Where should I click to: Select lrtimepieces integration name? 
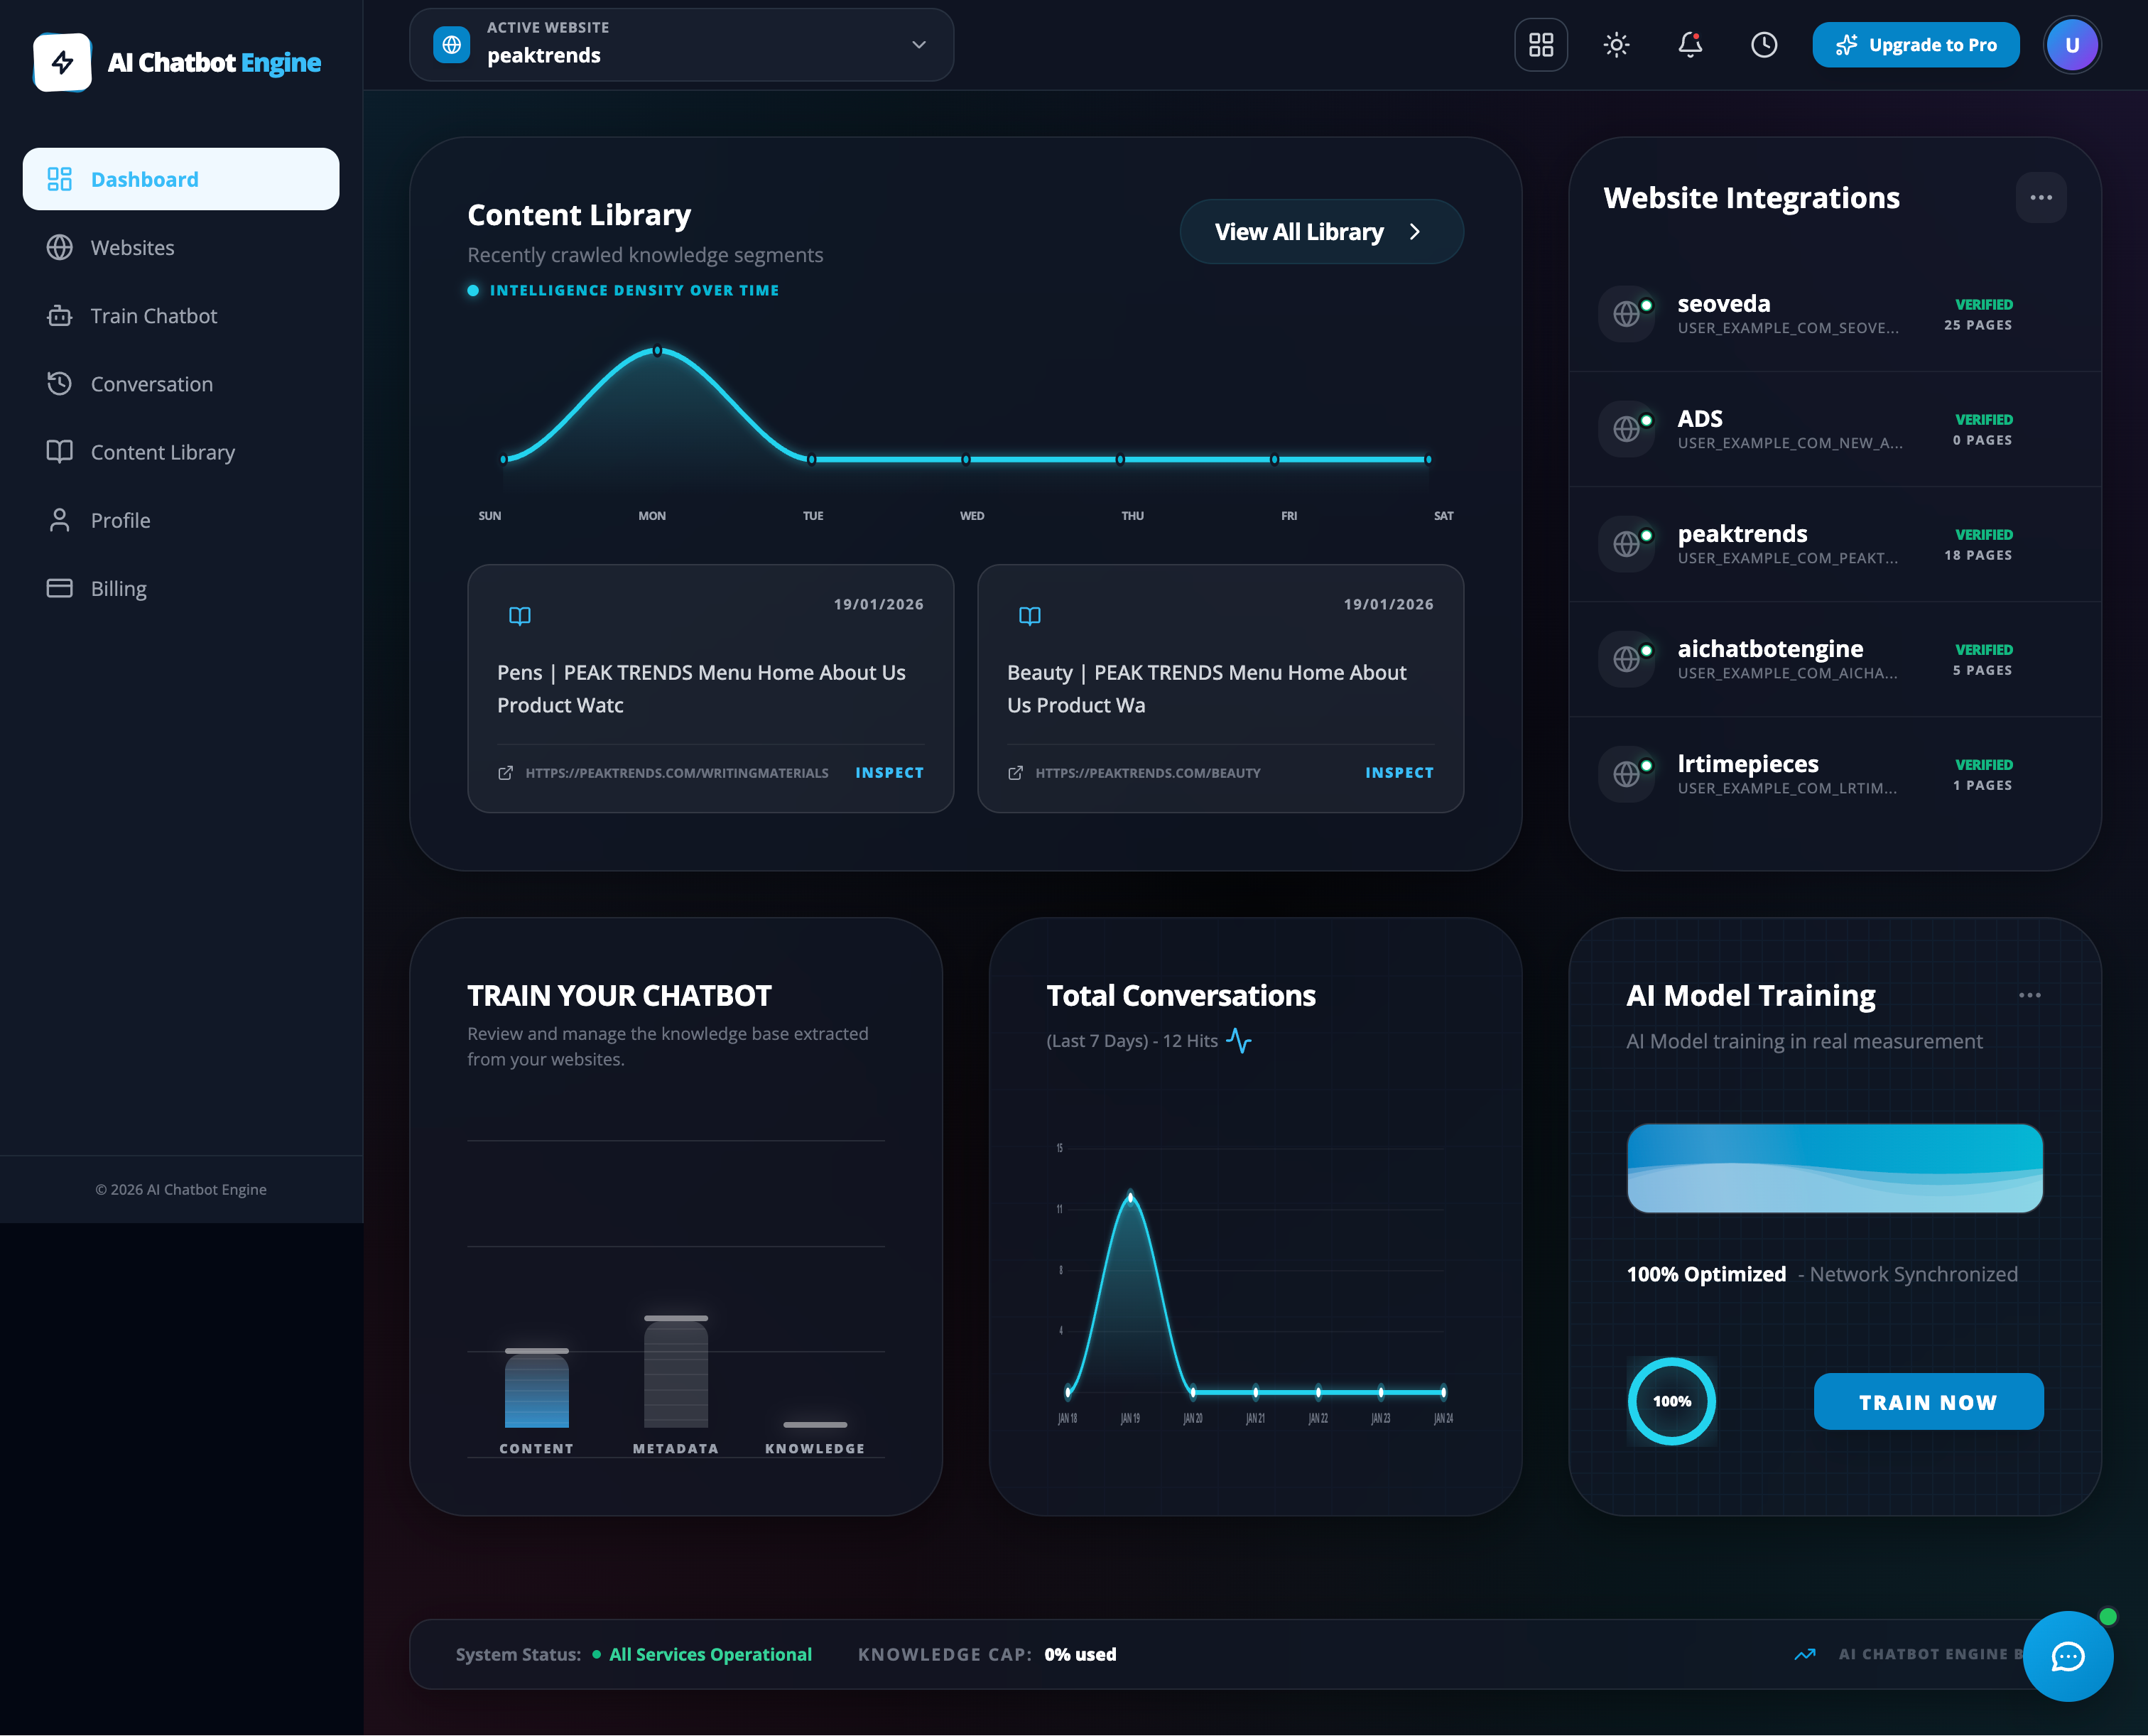(1748, 763)
